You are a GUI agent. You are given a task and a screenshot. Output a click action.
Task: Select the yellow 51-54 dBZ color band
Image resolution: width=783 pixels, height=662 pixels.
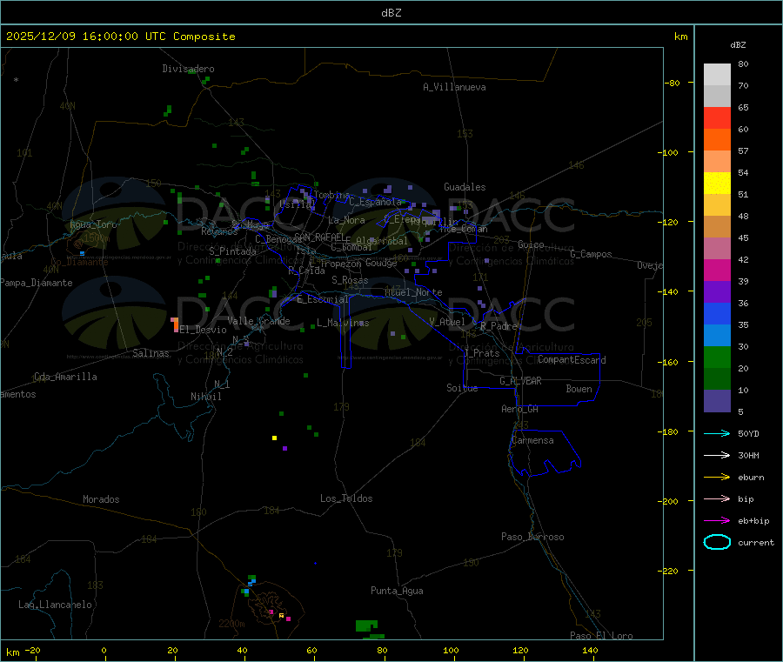pyautogui.click(x=717, y=184)
